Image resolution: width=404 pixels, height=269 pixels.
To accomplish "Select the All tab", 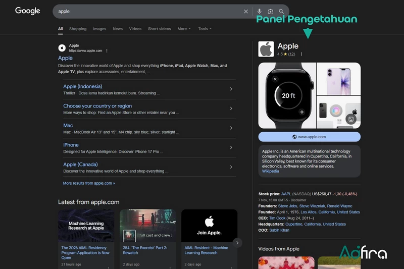I will coord(60,29).
